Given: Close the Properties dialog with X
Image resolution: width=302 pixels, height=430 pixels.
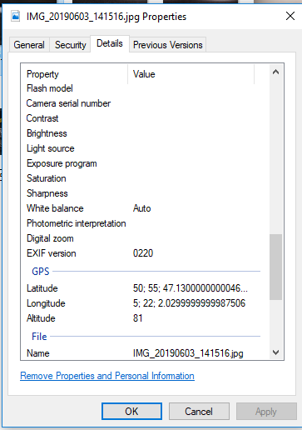Looking at the screenshot, I should (x=290, y=16).
